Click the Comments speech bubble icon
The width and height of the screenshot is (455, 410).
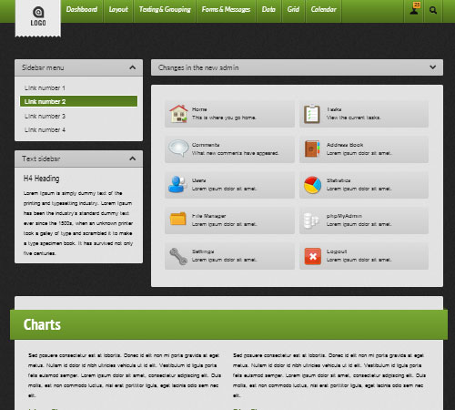tap(178, 149)
